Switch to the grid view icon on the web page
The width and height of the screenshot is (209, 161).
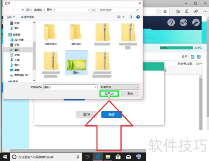click(193, 57)
